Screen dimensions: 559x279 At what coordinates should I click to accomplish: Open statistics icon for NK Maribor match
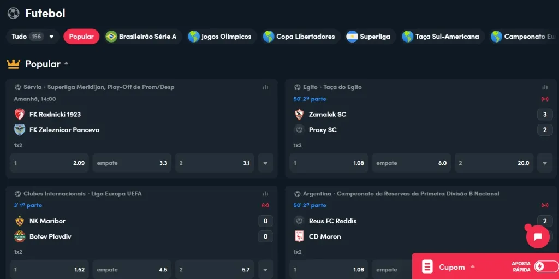(265, 194)
